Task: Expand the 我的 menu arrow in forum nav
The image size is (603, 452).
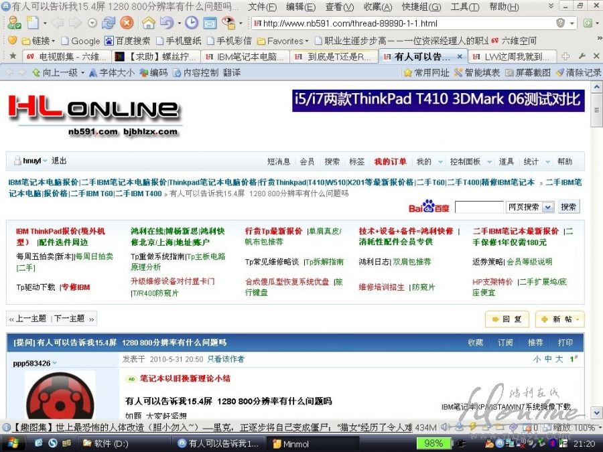Action: click(x=440, y=162)
